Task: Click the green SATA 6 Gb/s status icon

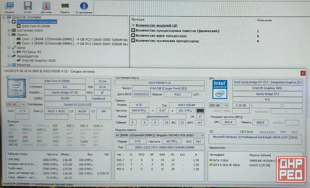Action: tap(210, 165)
